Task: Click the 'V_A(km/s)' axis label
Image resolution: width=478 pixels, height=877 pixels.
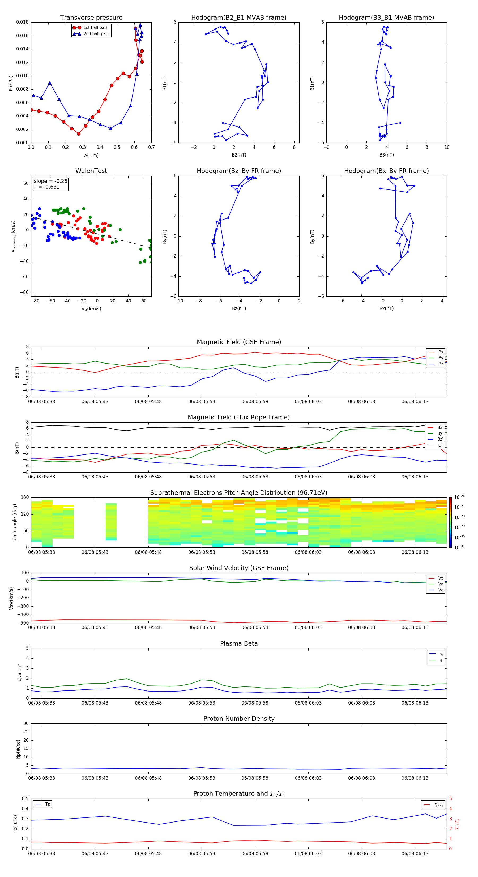Action: point(91,309)
